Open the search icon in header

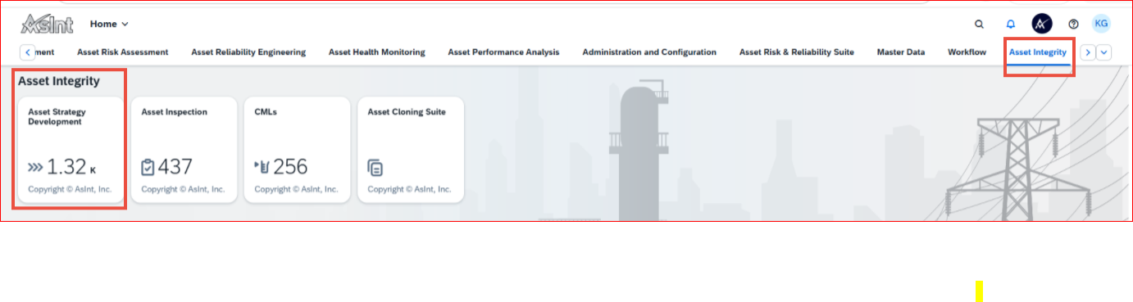[x=979, y=24]
